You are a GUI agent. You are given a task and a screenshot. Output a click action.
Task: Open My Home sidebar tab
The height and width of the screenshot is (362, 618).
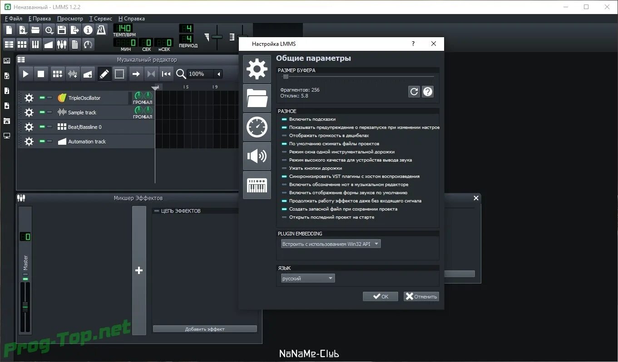tap(7, 121)
